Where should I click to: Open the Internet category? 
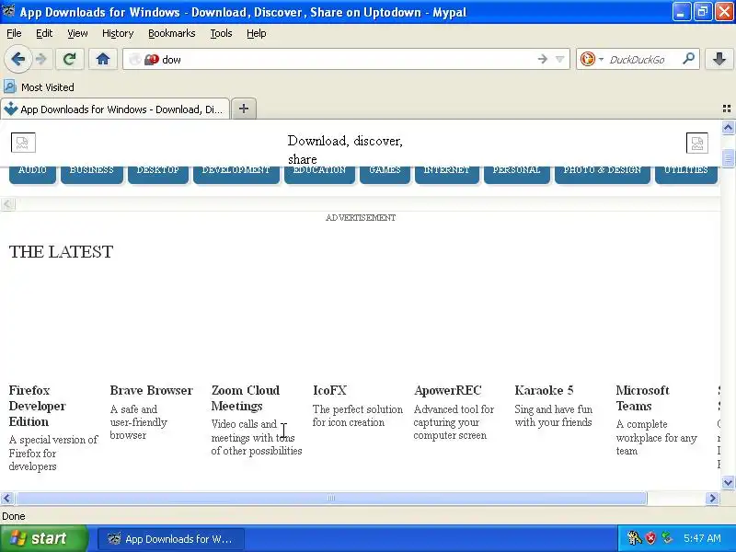pyautogui.click(x=447, y=174)
